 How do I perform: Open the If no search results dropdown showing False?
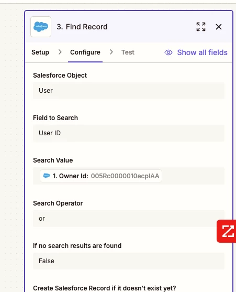(x=129, y=261)
